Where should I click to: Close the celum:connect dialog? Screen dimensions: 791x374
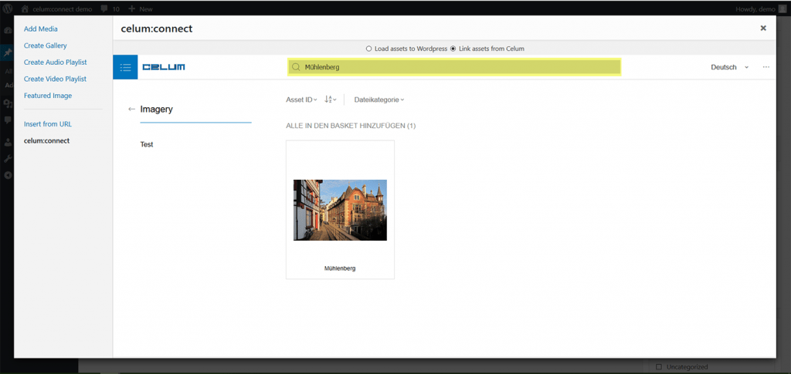[x=763, y=28]
